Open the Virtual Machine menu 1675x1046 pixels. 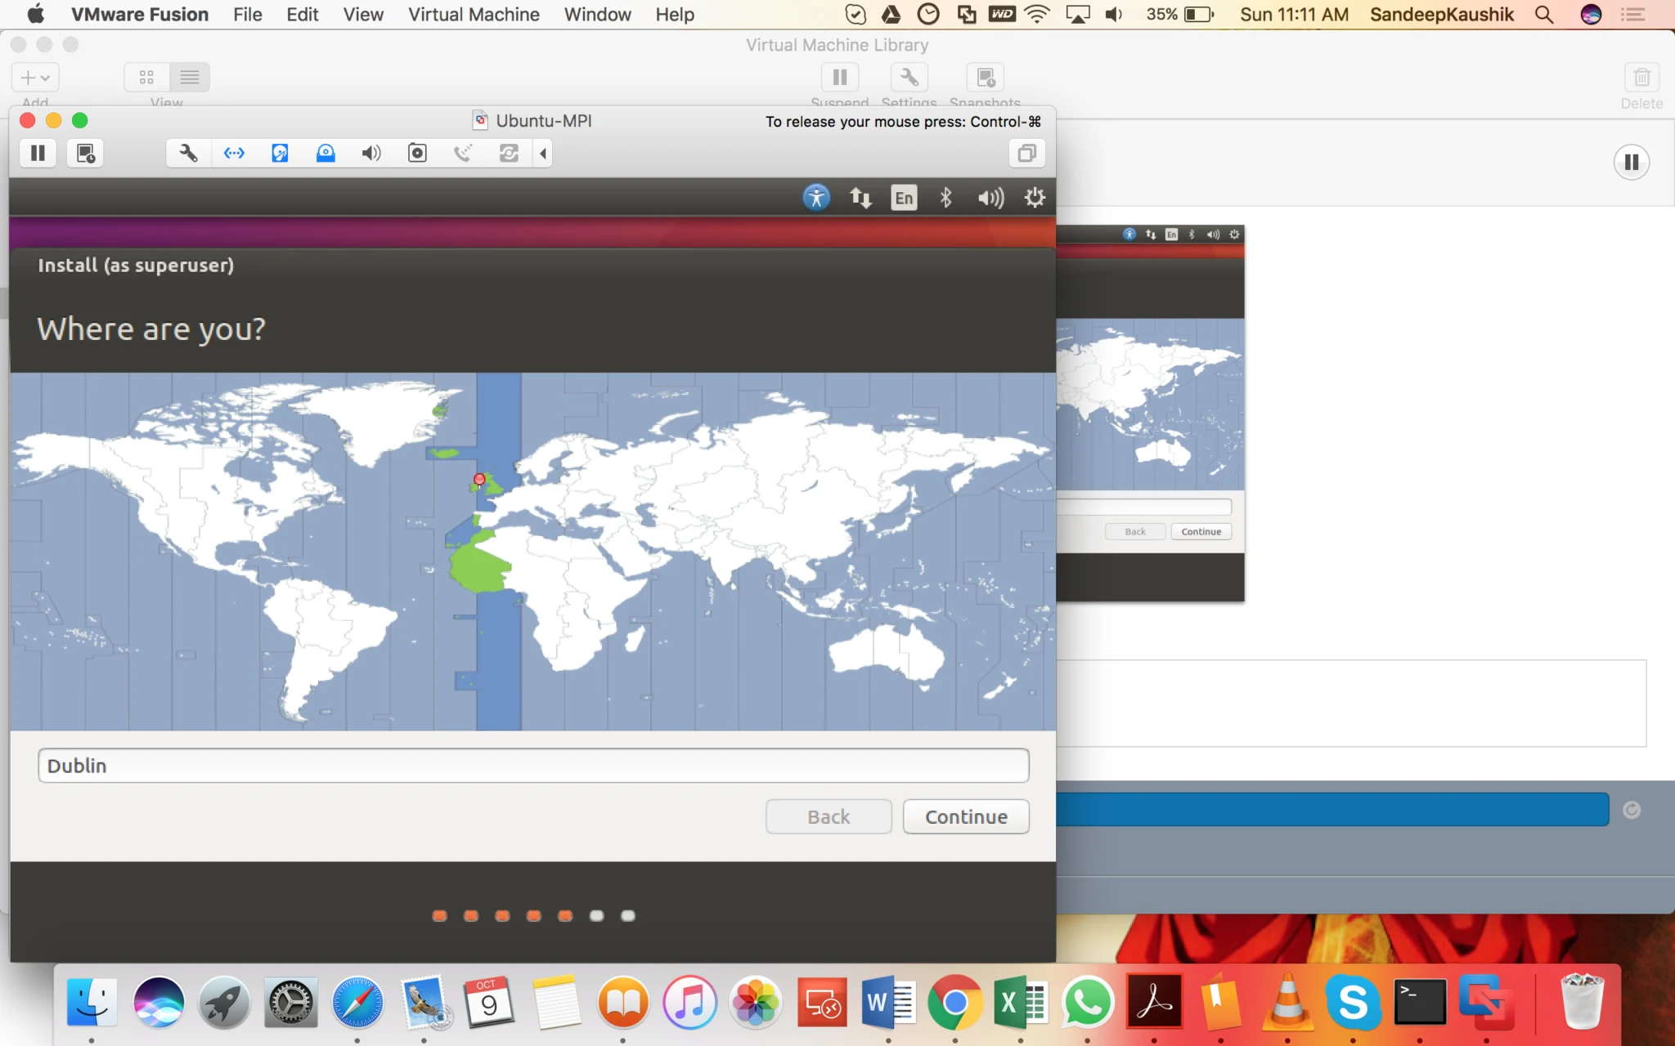[474, 14]
